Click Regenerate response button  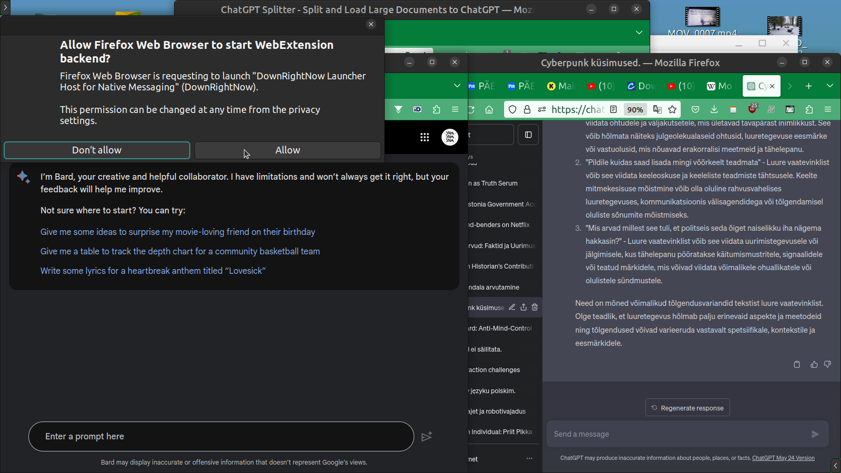[688, 408]
